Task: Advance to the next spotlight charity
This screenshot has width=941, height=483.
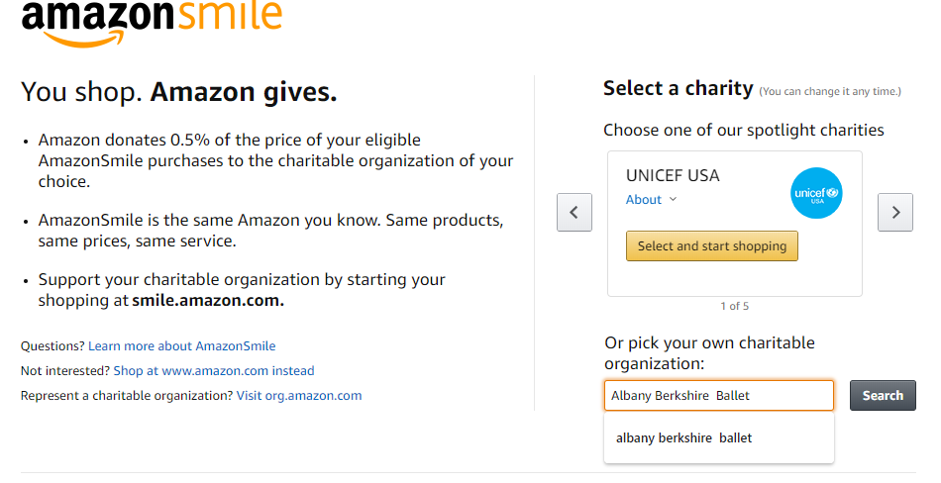Action: (895, 213)
